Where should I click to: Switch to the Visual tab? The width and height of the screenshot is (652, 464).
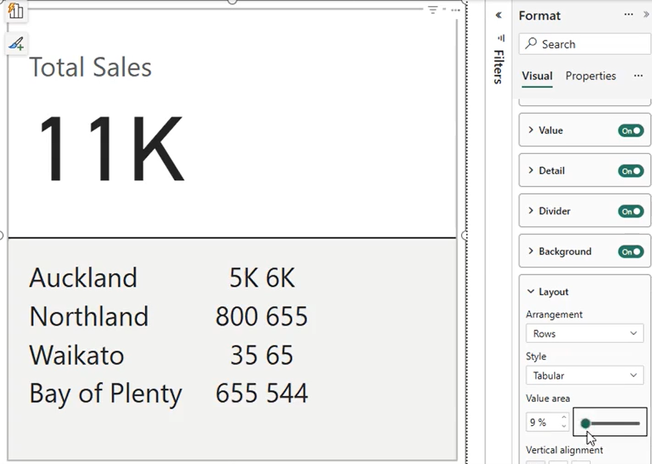[x=537, y=76]
